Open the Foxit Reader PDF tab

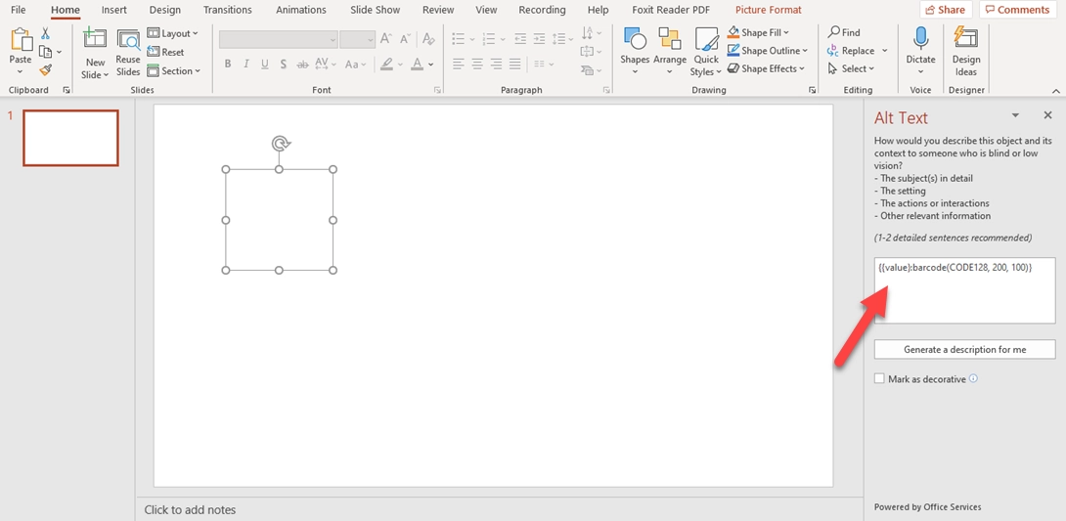(x=671, y=10)
